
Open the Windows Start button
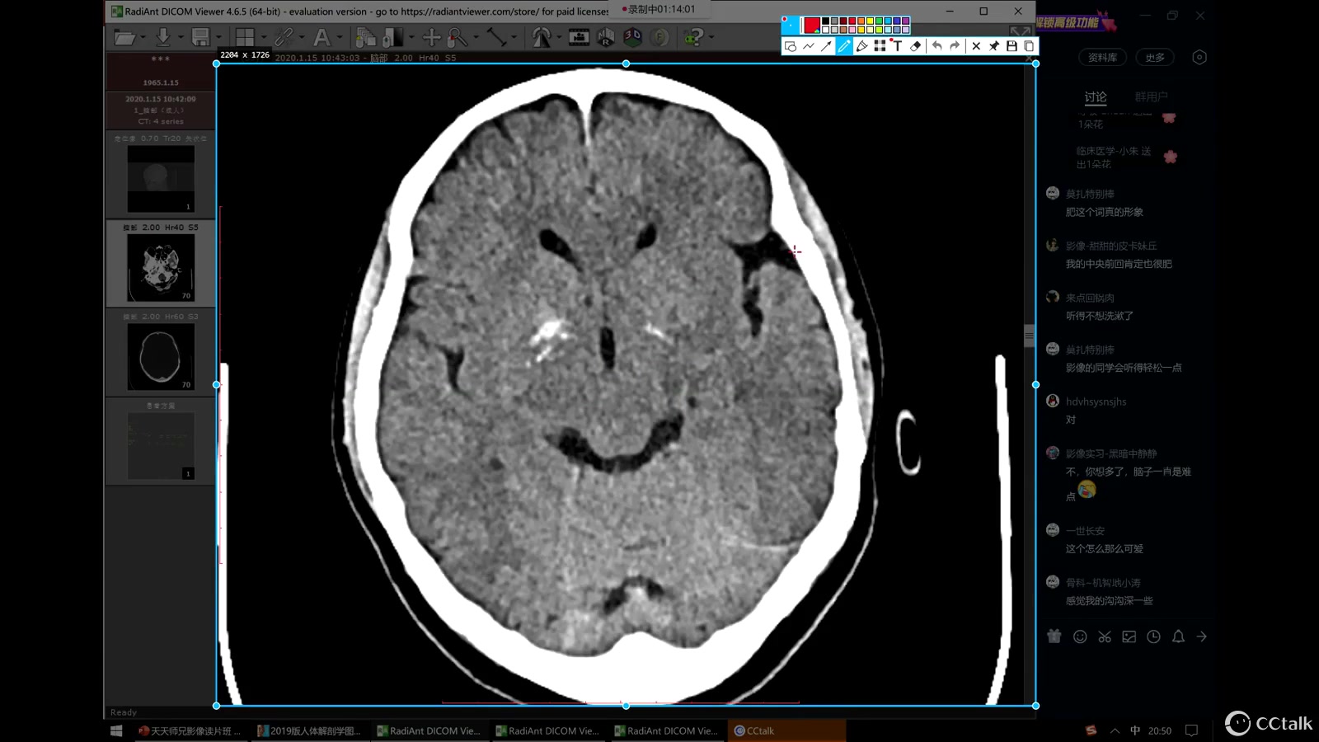pyautogui.click(x=116, y=730)
